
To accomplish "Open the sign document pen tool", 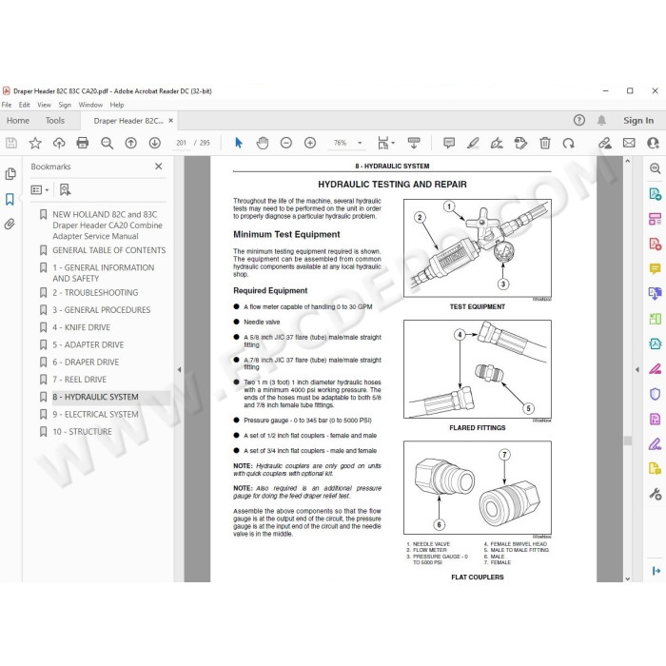I will 497,143.
